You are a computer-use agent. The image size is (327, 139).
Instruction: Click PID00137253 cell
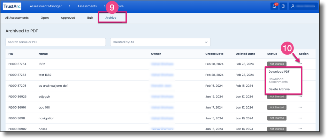(x=17, y=75)
